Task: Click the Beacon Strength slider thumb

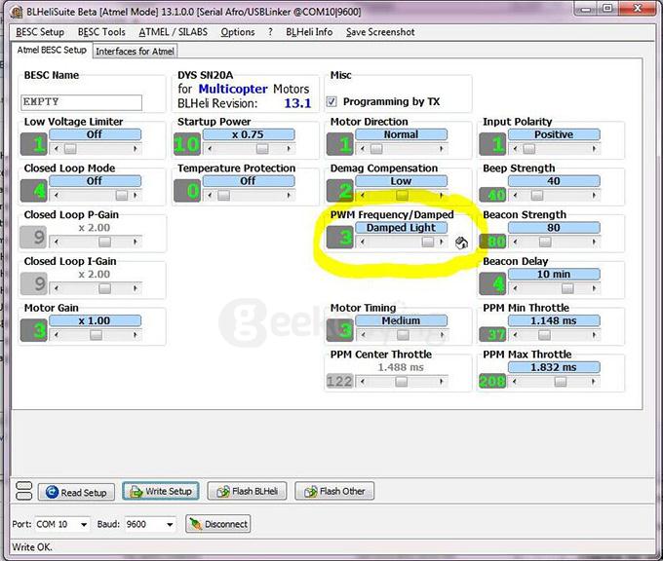Action: [545, 242]
